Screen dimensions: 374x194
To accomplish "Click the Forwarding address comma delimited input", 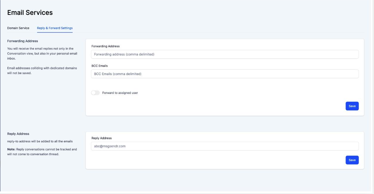I will 224,54.
